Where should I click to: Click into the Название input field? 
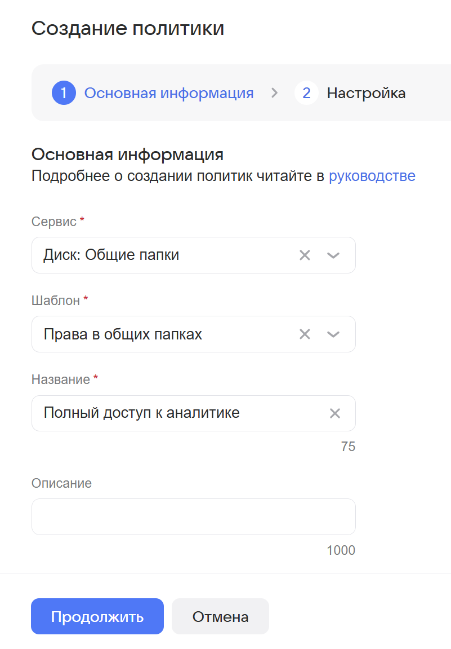(180, 413)
